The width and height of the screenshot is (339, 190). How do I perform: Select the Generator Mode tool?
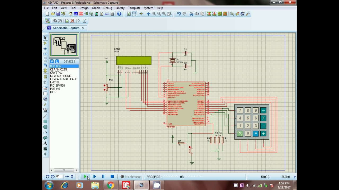tap(45, 99)
